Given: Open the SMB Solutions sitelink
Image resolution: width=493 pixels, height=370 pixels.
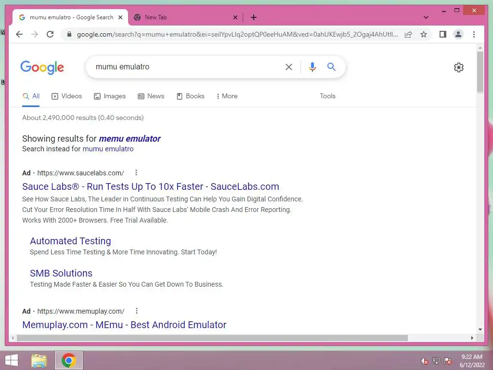Looking at the screenshot, I should tap(61, 273).
